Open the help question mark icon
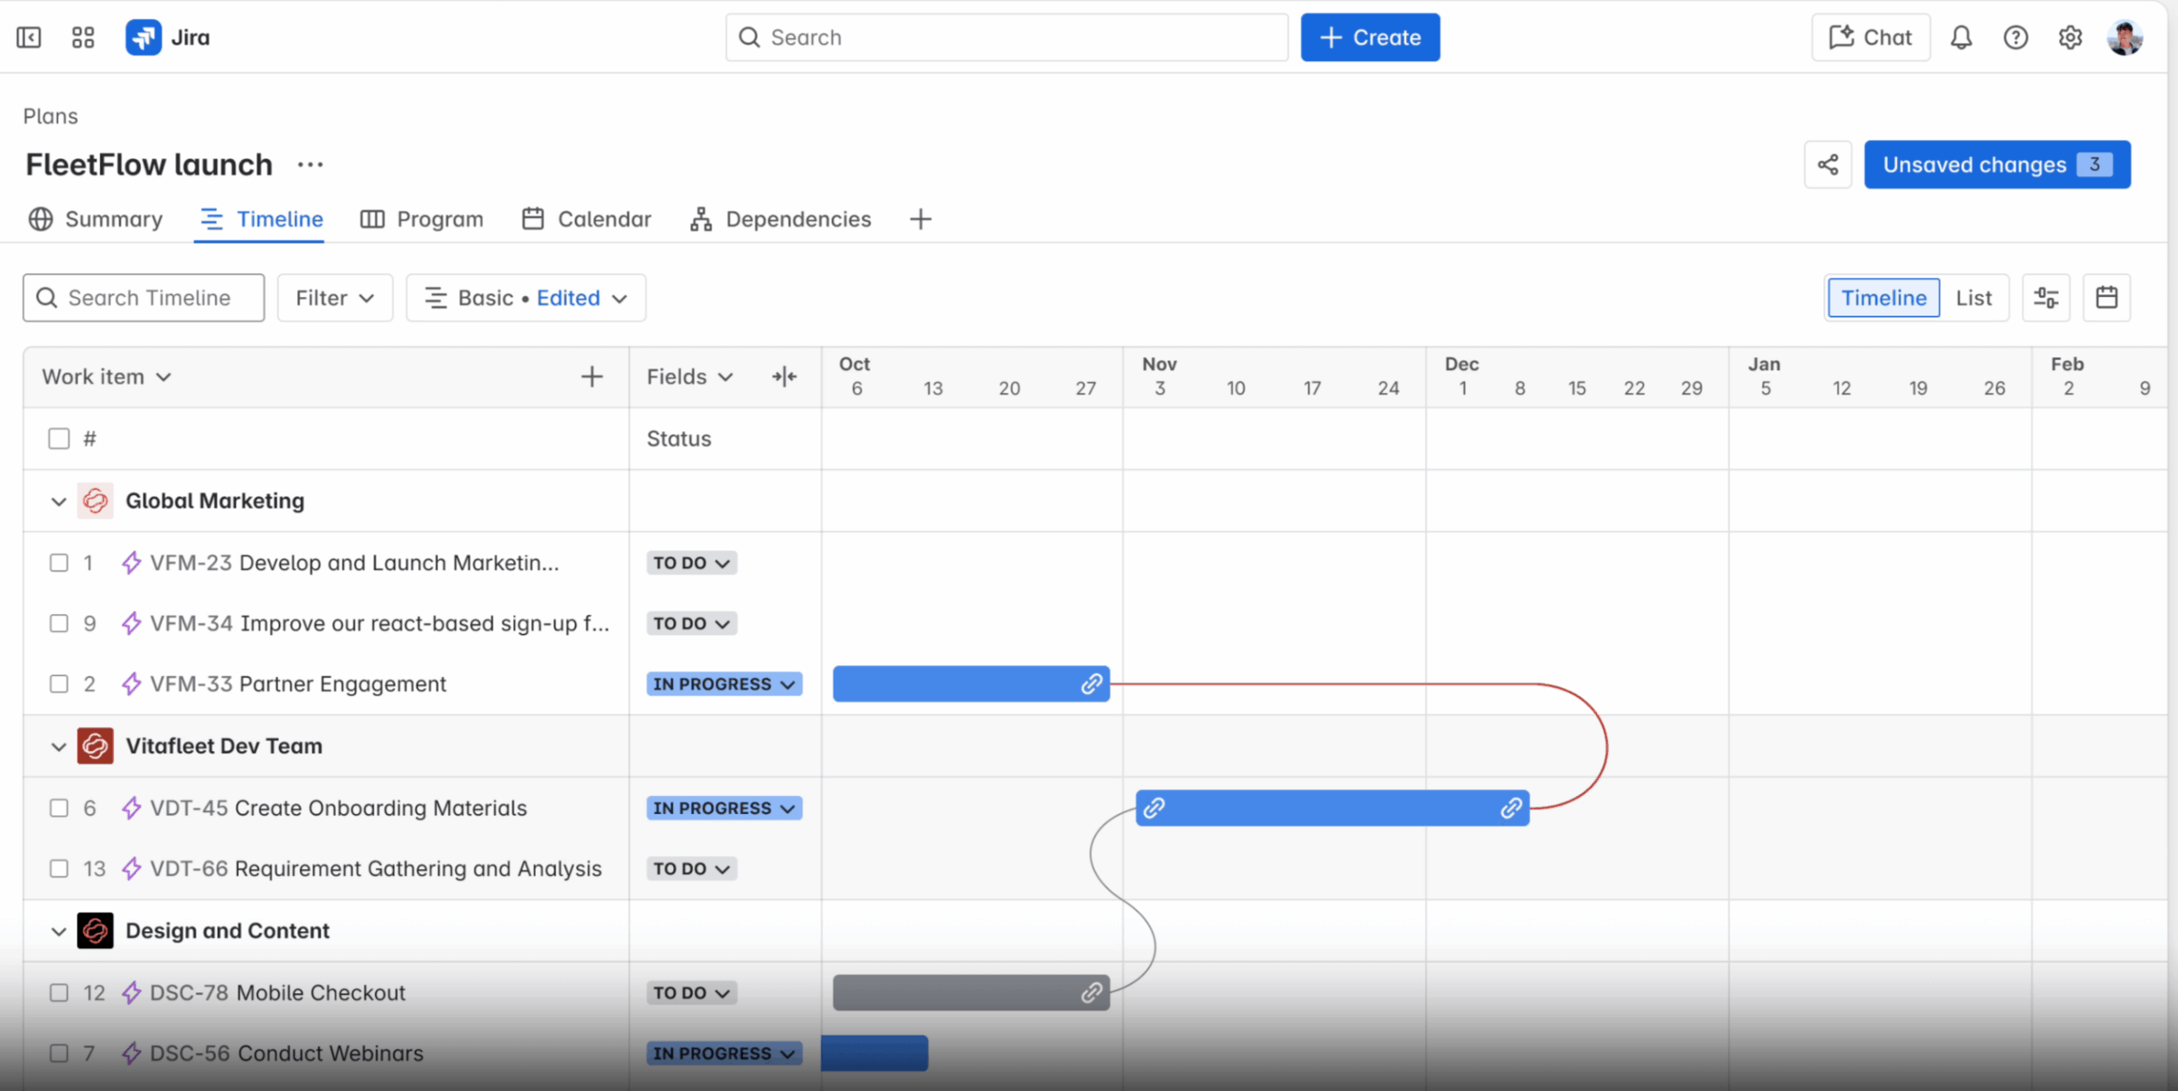Image resolution: width=2178 pixels, height=1091 pixels. pyautogui.click(x=2016, y=37)
